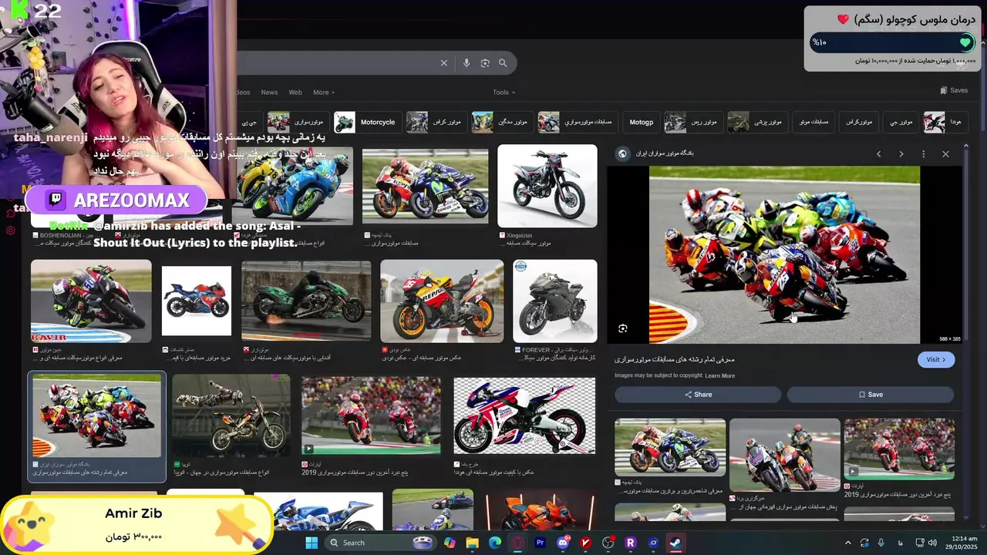Close the image preview panel
Screen dimensions: 987x555
point(945,154)
